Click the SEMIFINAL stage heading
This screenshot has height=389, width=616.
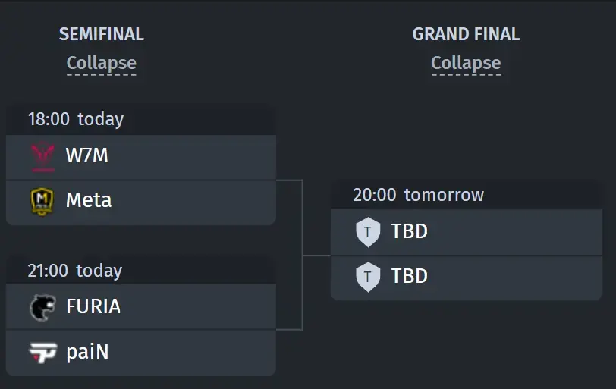[x=102, y=34]
